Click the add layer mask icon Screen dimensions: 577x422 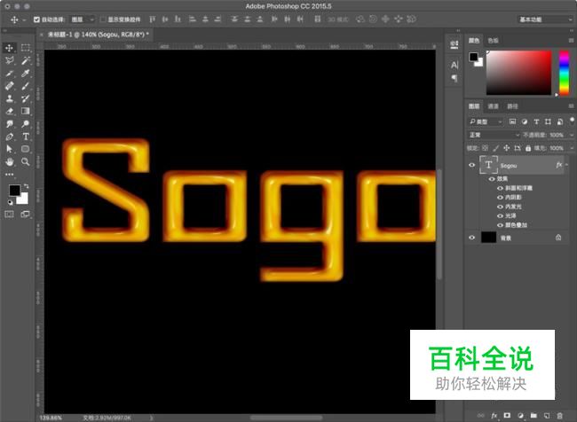507,416
